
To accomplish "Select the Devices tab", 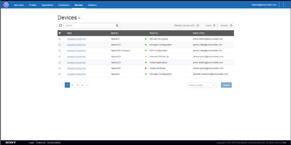I will 79,5.
